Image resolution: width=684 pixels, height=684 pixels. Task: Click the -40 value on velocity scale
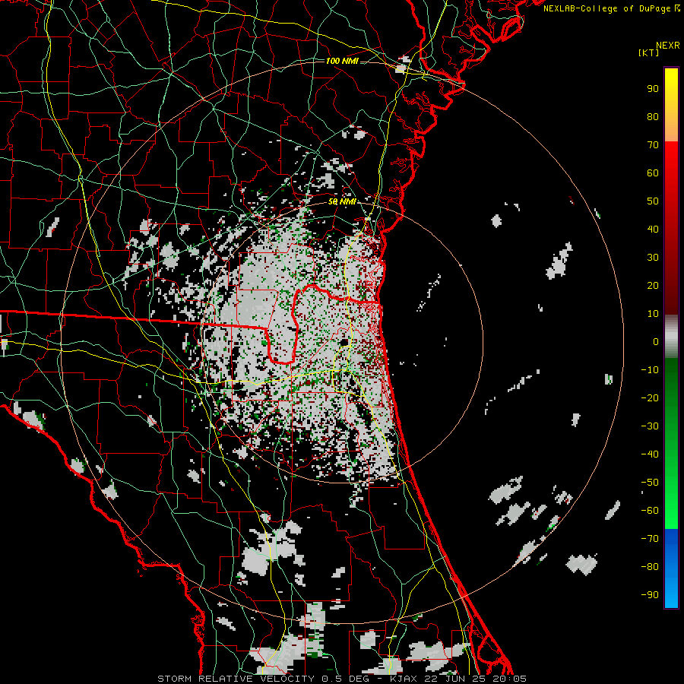coord(650,454)
